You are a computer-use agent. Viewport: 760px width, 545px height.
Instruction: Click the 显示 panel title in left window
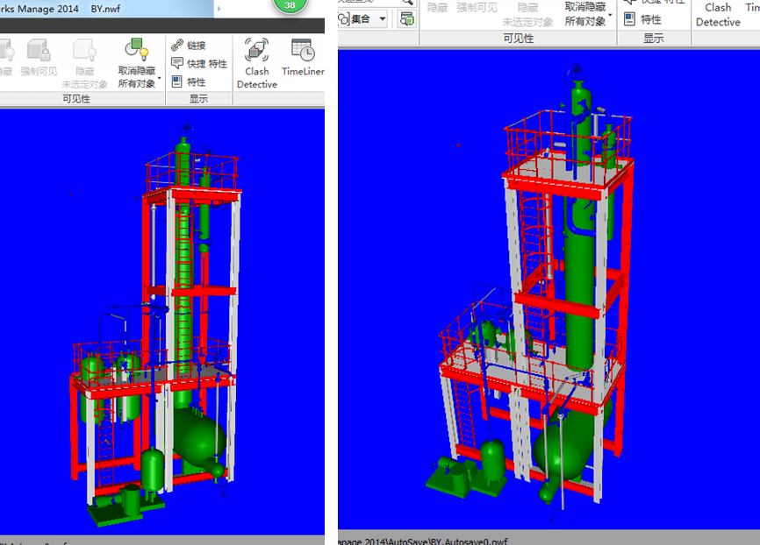coord(198,99)
